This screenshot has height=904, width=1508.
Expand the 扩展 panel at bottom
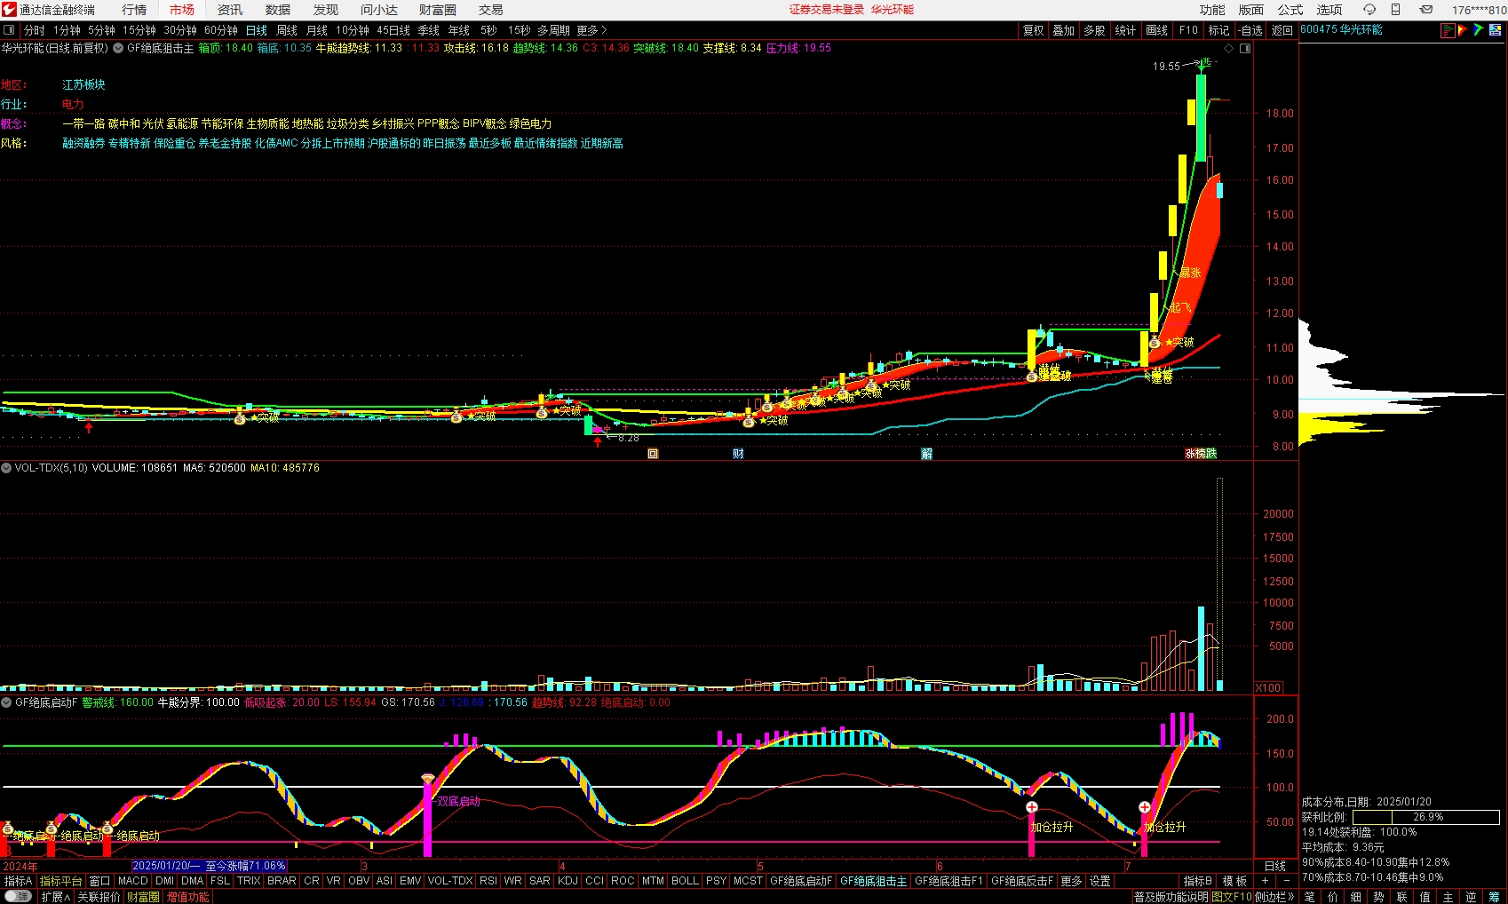coord(56,897)
